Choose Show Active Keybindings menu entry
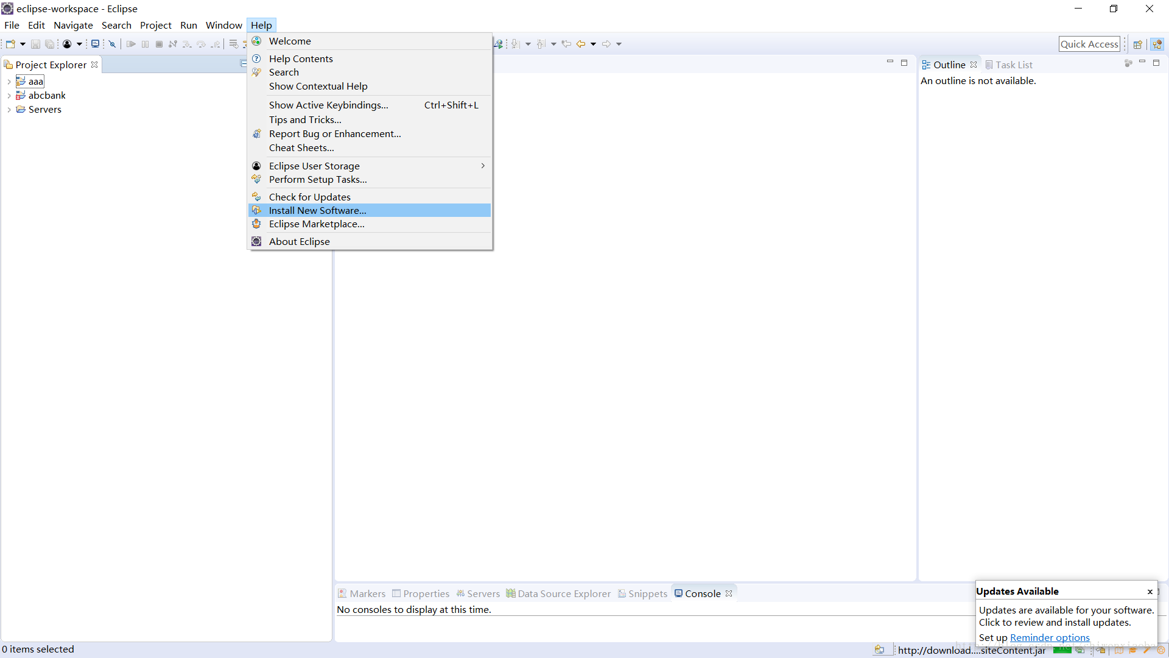 coord(370,105)
